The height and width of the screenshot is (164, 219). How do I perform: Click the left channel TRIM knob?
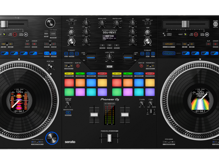(x=71, y=32)
